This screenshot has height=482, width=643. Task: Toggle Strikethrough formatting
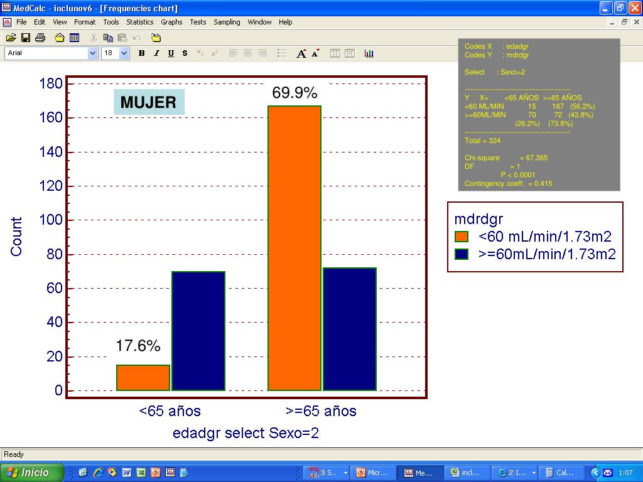click(x=185, y=53)
